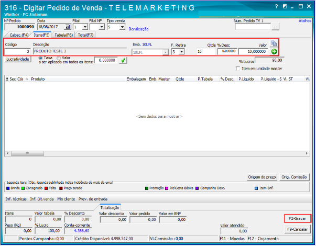316x246 pixels.
Task: Expand the Tipo venda dropdown
Action: [122, 27]
